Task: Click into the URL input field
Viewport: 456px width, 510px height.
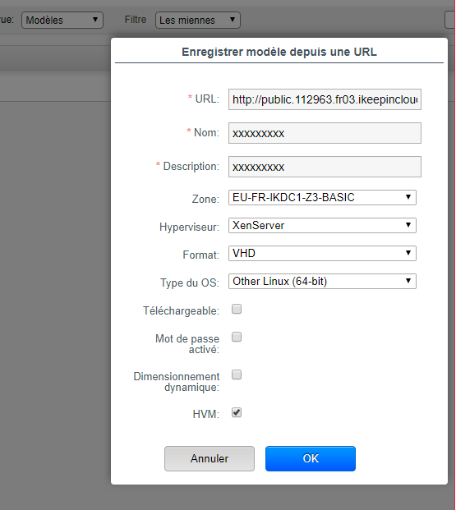Action: [x=325, y=99]
